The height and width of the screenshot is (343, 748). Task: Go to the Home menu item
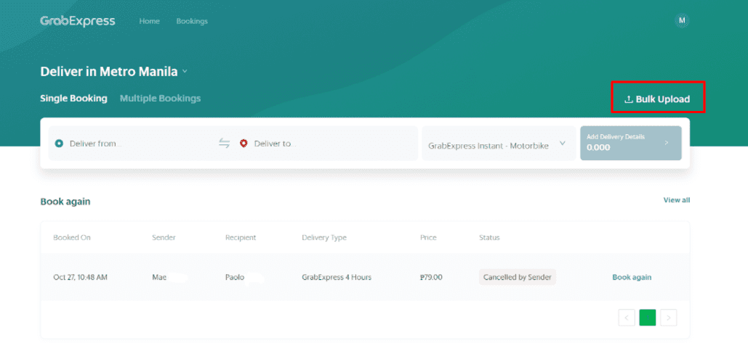pyautogui.click(x=149, y=22)
